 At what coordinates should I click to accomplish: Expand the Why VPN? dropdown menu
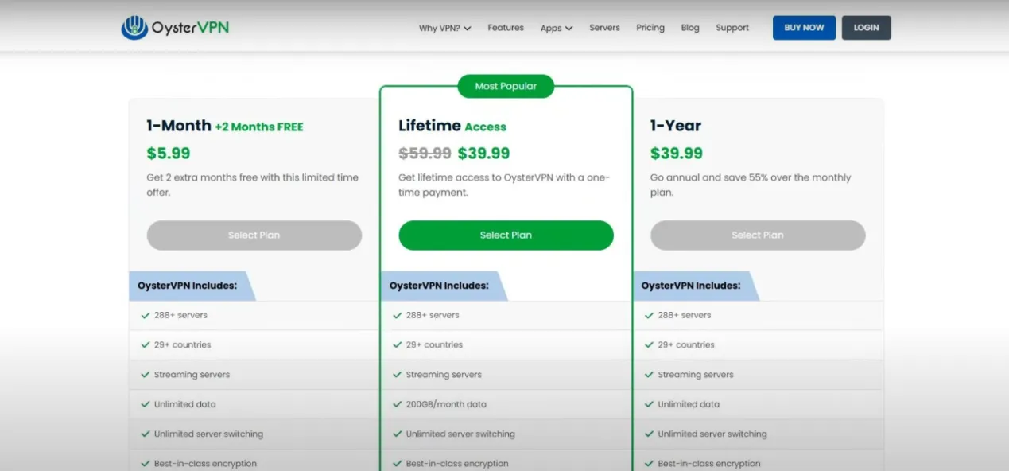444,28
